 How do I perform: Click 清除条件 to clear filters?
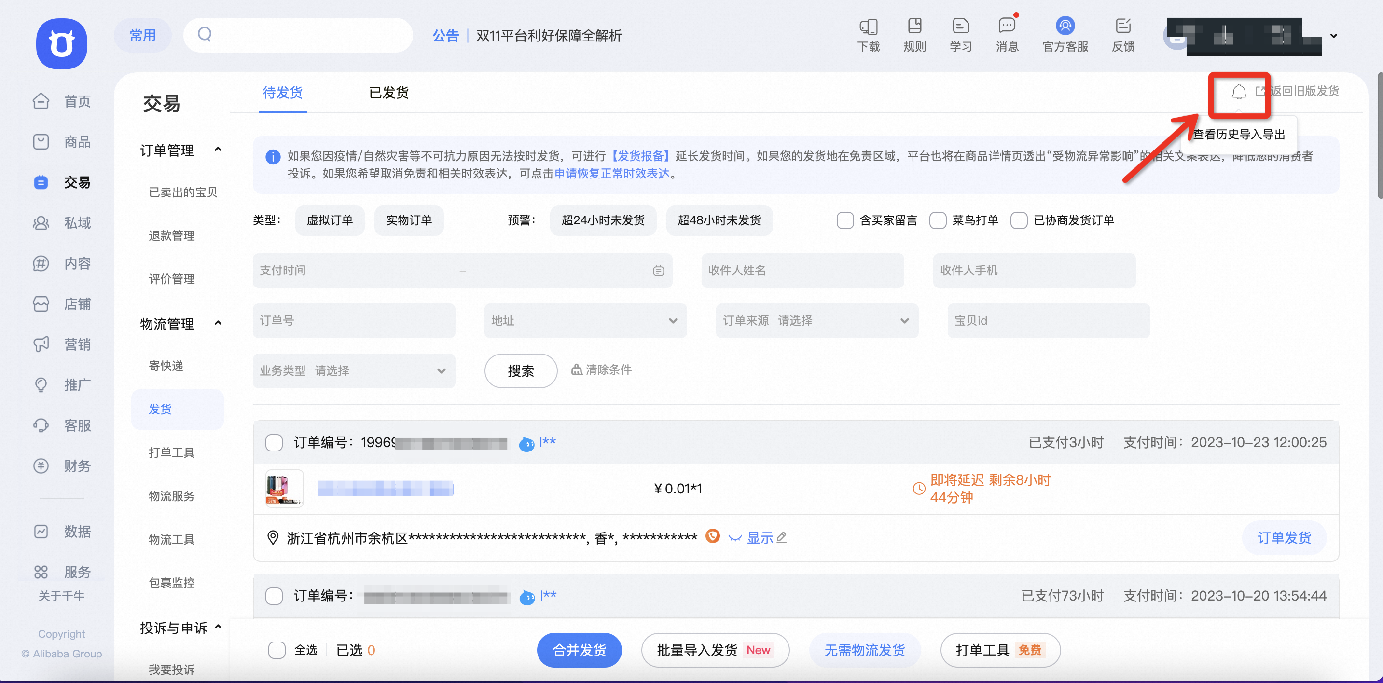(601, 370)
